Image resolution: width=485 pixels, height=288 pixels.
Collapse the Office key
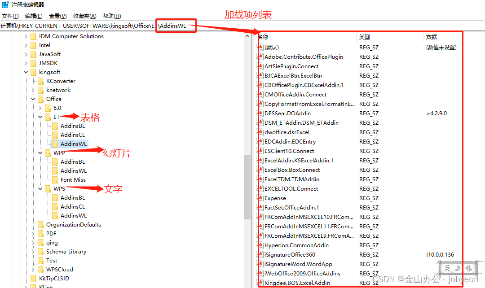tap(33, 99)
